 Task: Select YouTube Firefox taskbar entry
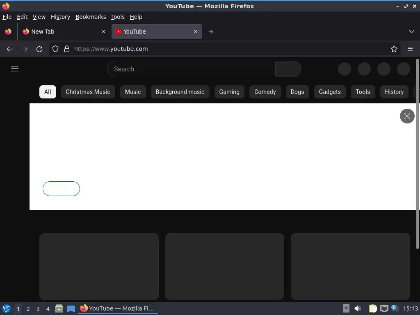coord(118,308)
